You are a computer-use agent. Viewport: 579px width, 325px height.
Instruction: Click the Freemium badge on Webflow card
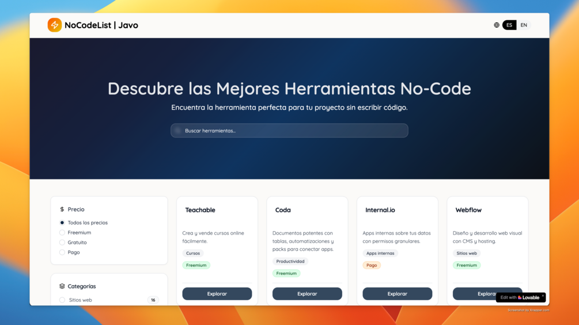[x=467, y=265]
